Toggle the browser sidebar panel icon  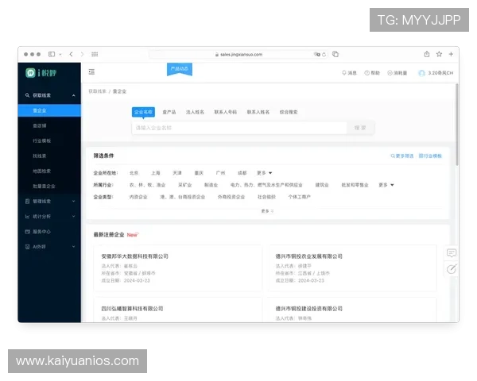point(52,54)
